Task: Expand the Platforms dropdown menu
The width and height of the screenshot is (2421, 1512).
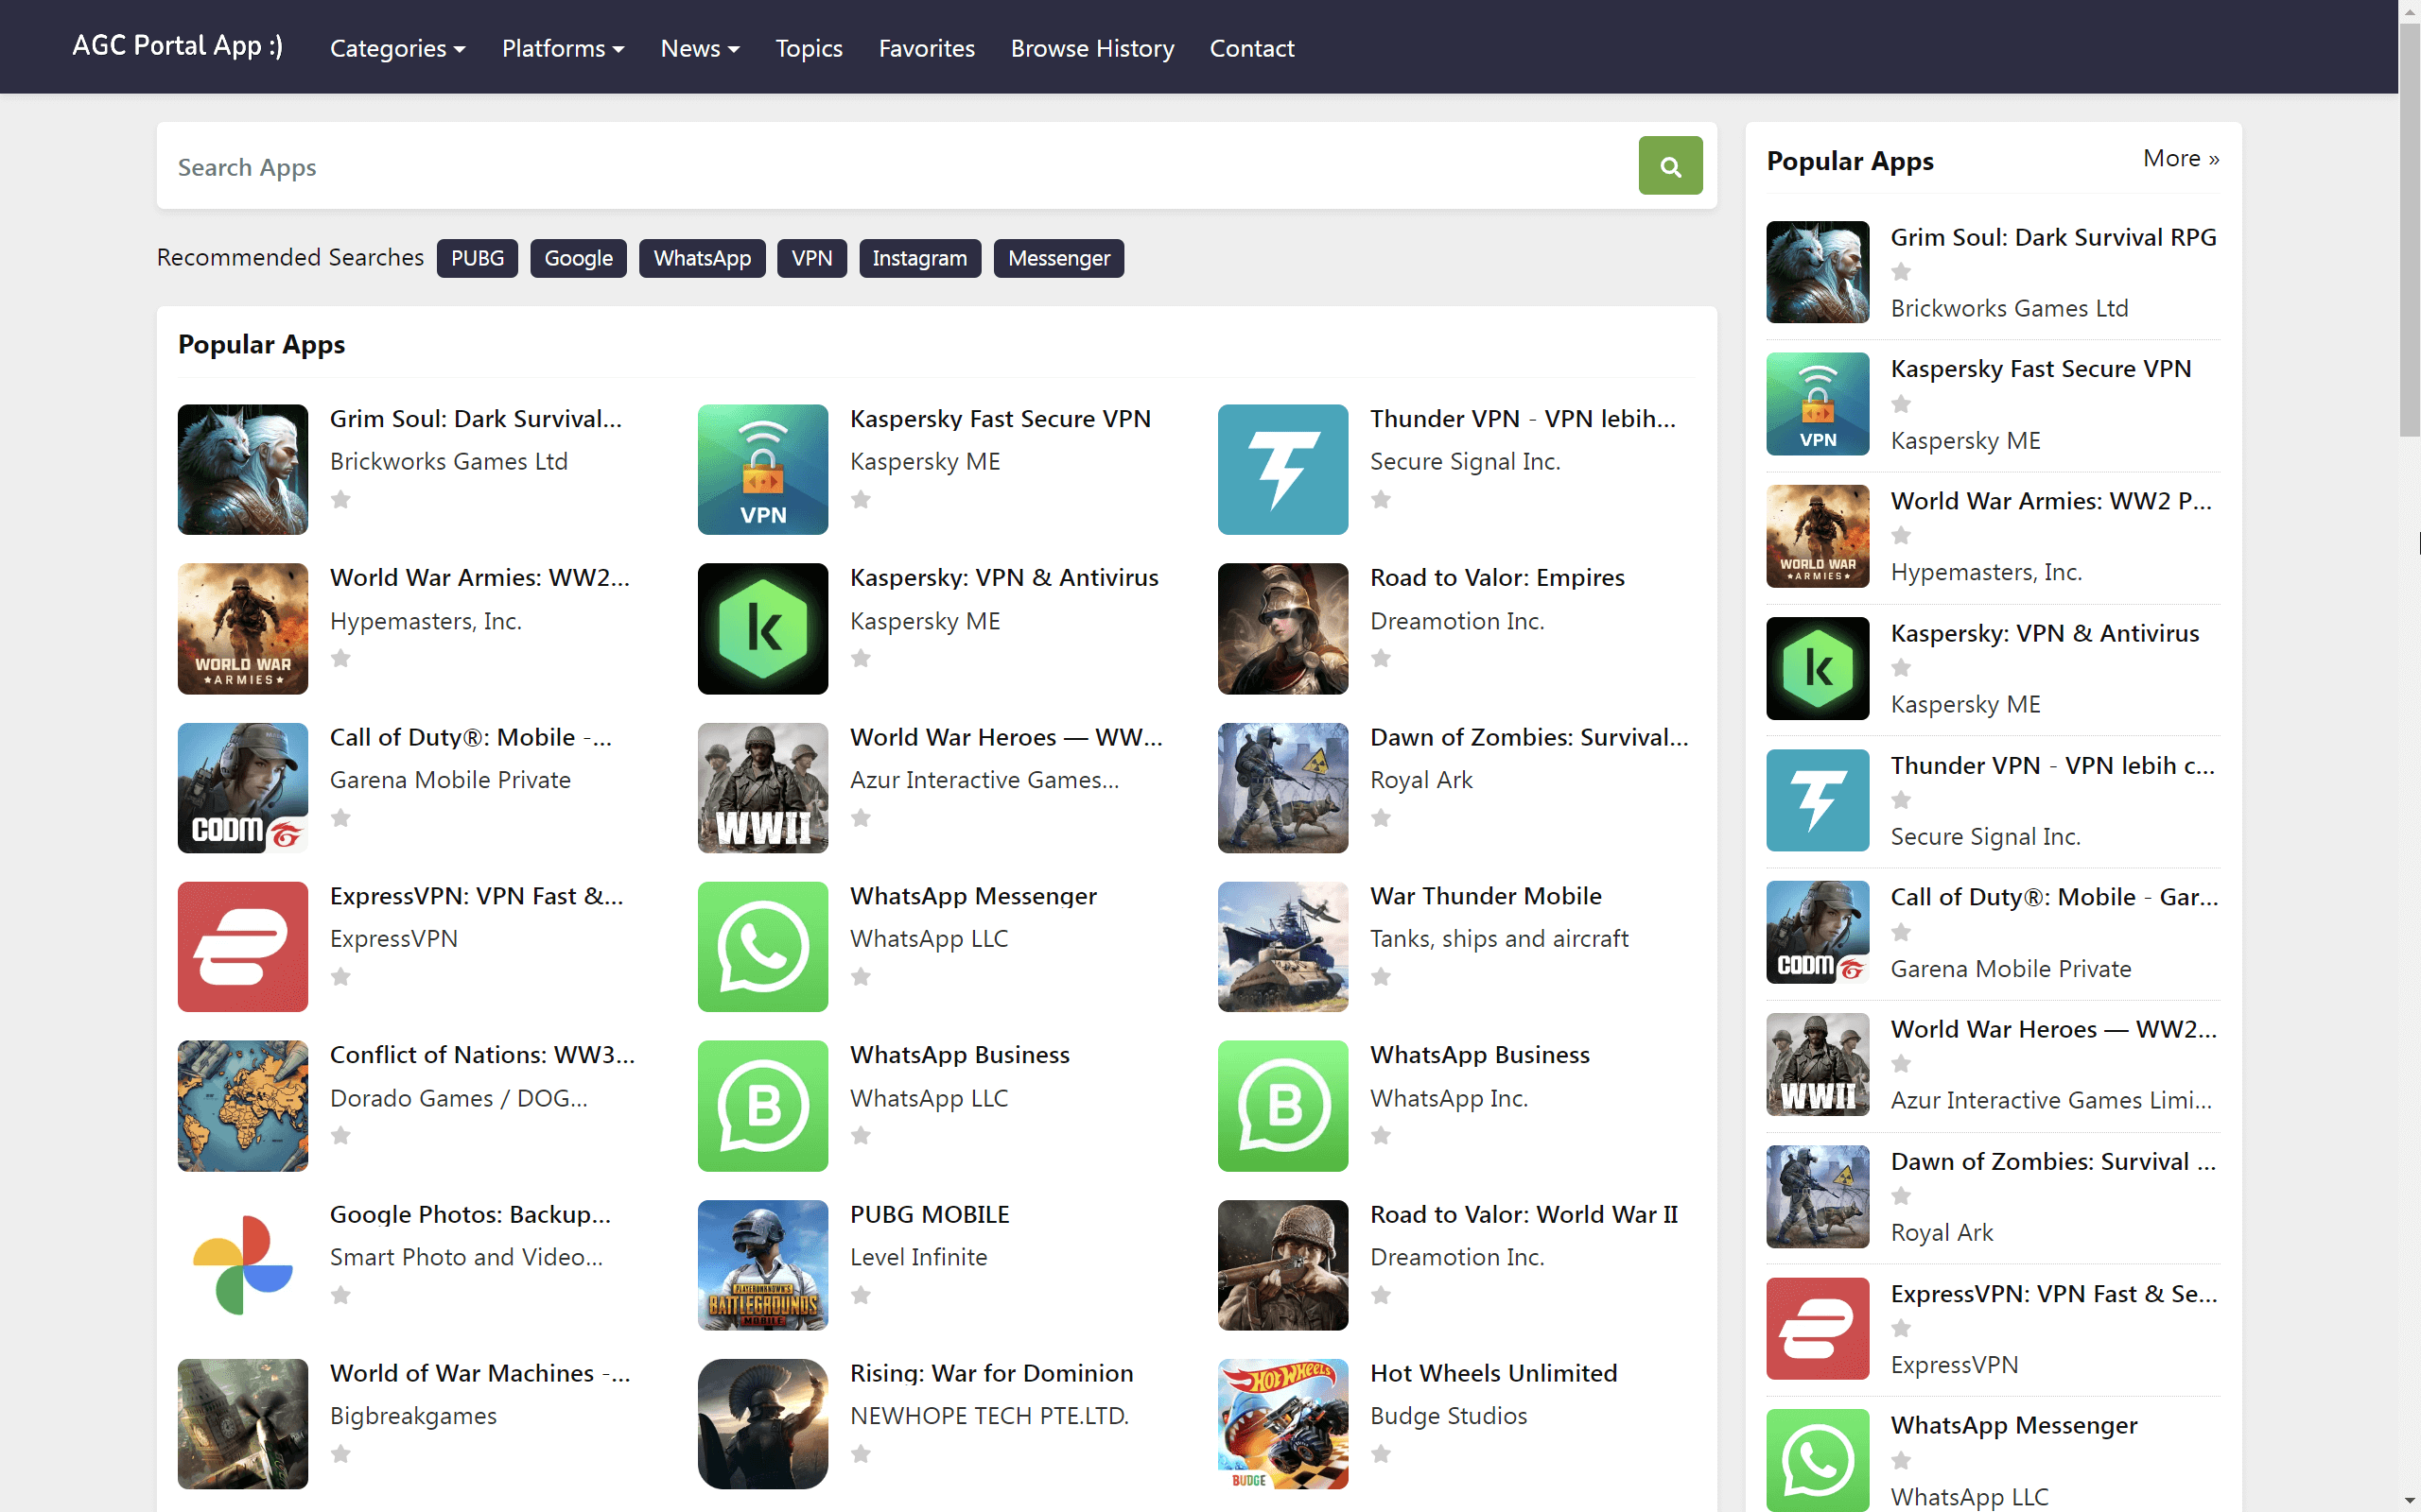Action: coord(564,48)
